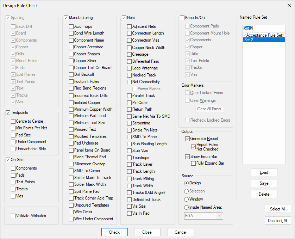The width and height of the screenshot is (295, 239).
Task: Choose the Design source option
Action: click(x=187, y=183)
